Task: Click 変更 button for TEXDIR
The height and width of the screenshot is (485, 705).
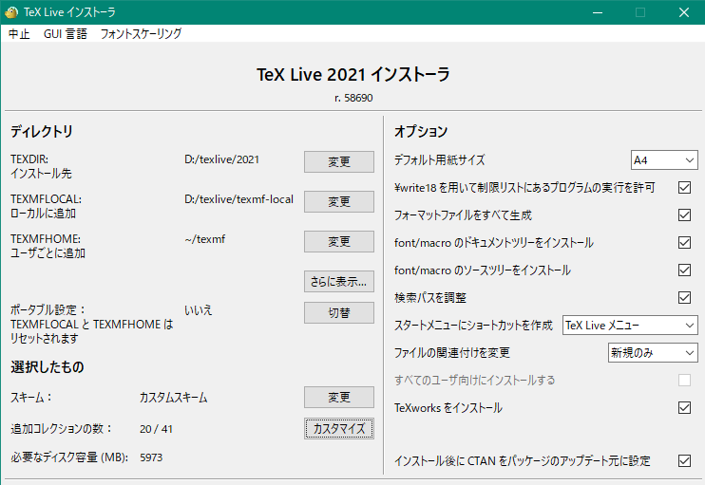Action: click(339, 161)
